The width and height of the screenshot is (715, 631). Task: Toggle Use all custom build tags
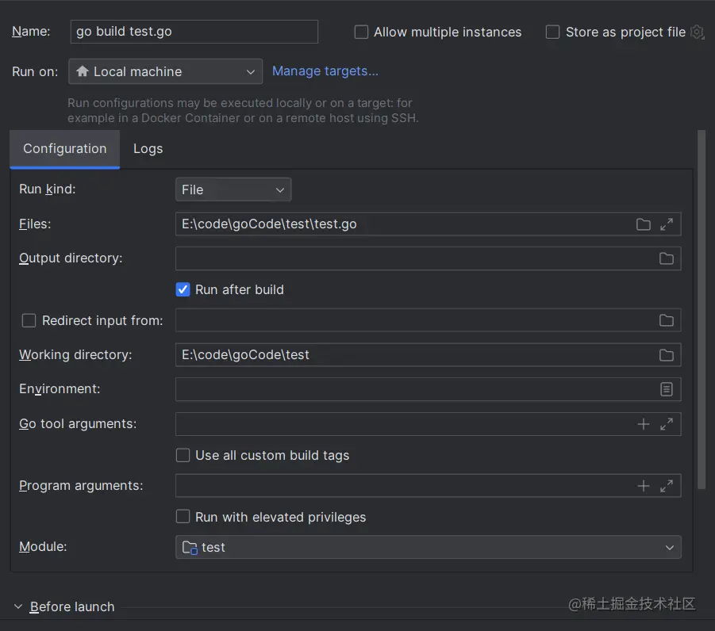183,455
